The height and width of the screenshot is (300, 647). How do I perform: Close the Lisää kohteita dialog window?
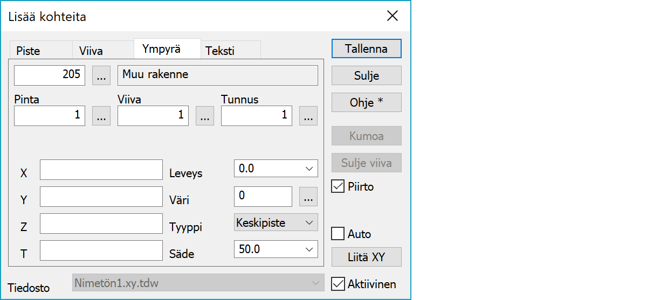pos(393,16)
